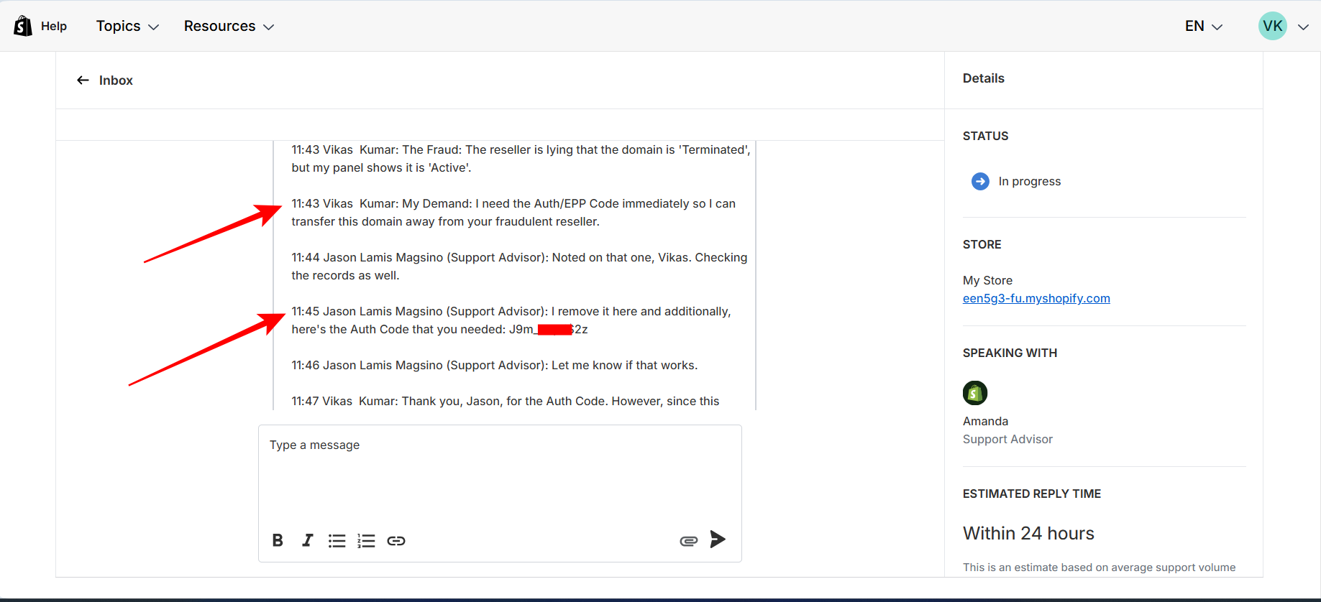Click the 'Support Advisor' role label
The height and width of the screenshot is (602, 1321).
(1007, 439)
